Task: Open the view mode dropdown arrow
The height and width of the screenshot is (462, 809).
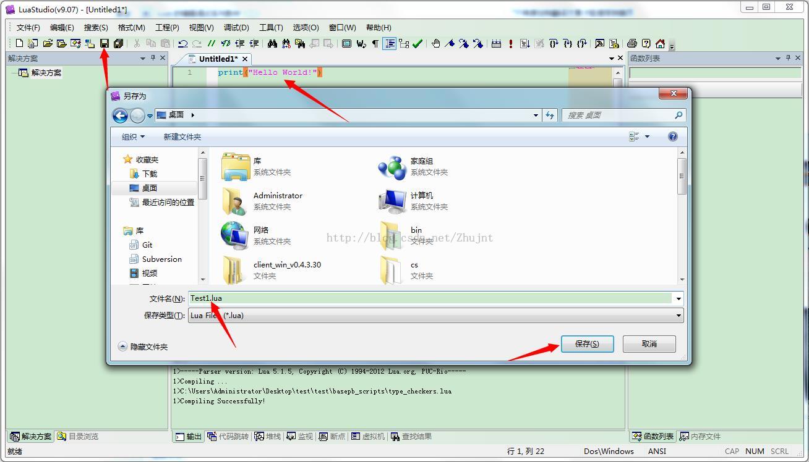Action: [648, 136]
